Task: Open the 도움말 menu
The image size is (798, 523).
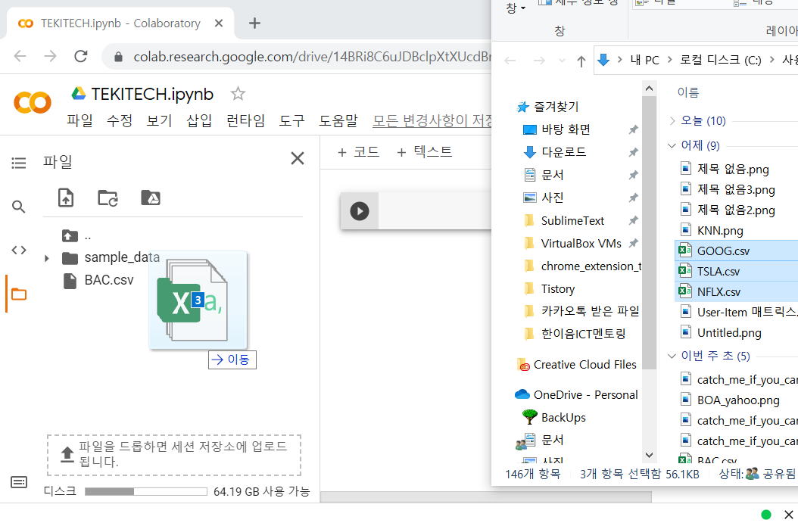Action: click(338, 120)
